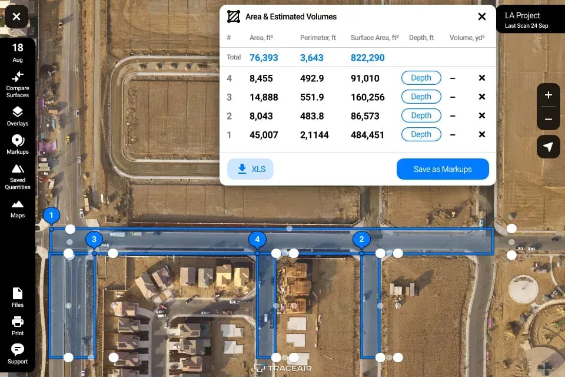Zoom in on the map

[x=548, y=95]
